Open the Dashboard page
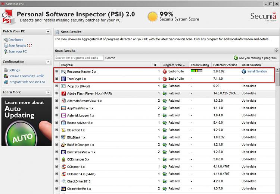280x194 pixels. (x=16, y=40)
